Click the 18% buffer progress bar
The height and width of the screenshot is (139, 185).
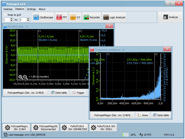[x=125, y=135]
